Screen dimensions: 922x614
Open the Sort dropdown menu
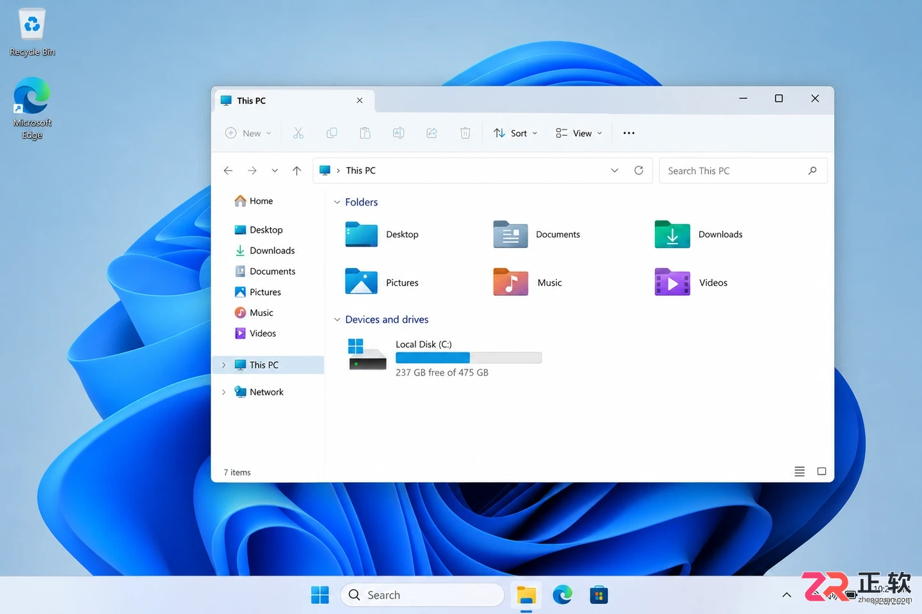pyautogui.click(x=515, y=133)
